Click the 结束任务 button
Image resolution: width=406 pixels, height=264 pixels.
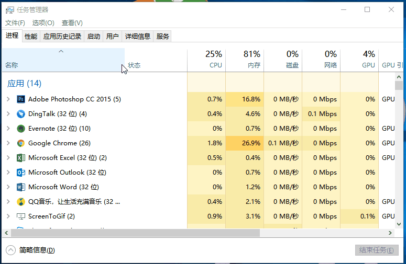[375, 250]
